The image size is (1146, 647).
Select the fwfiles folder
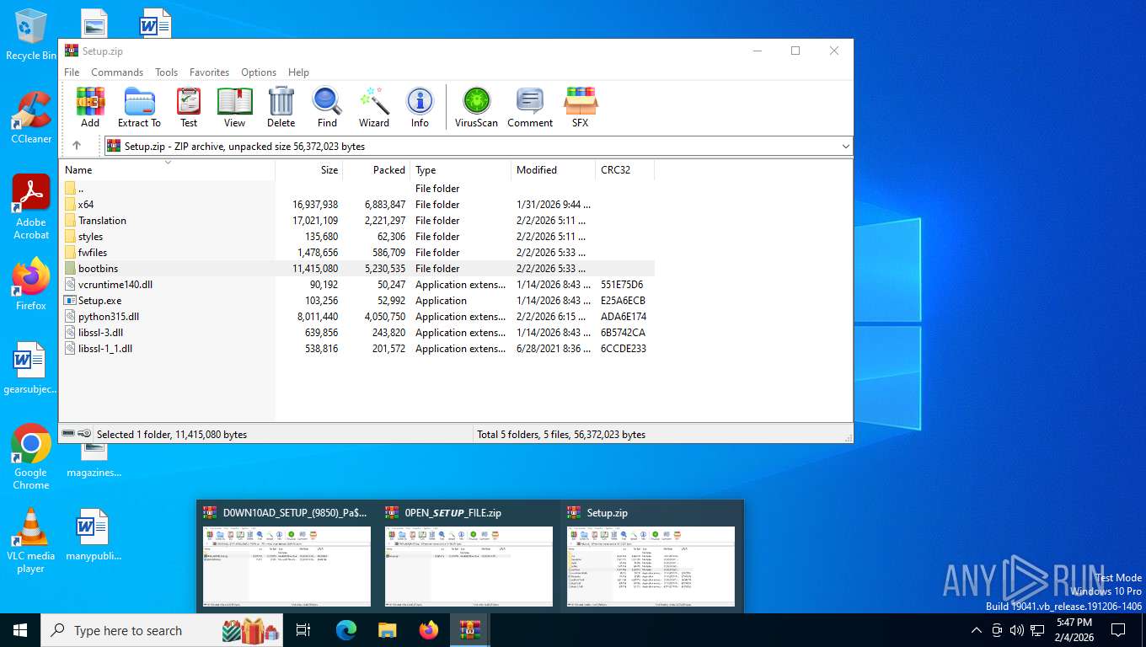(356, 253)
